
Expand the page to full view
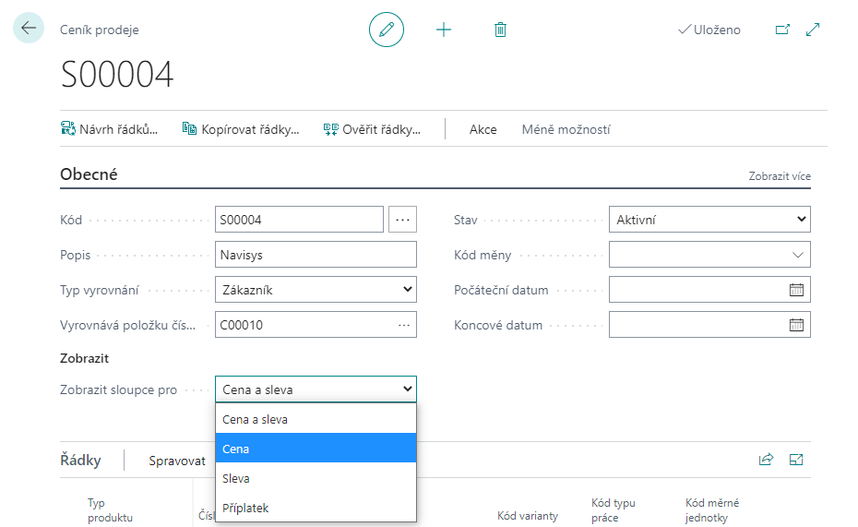pos(813,30)
